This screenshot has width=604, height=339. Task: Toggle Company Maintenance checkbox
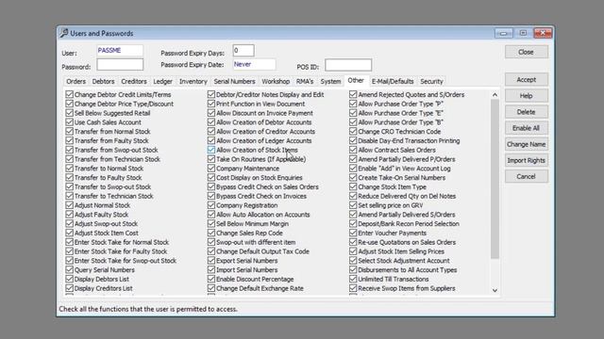(x=211, y=169)
